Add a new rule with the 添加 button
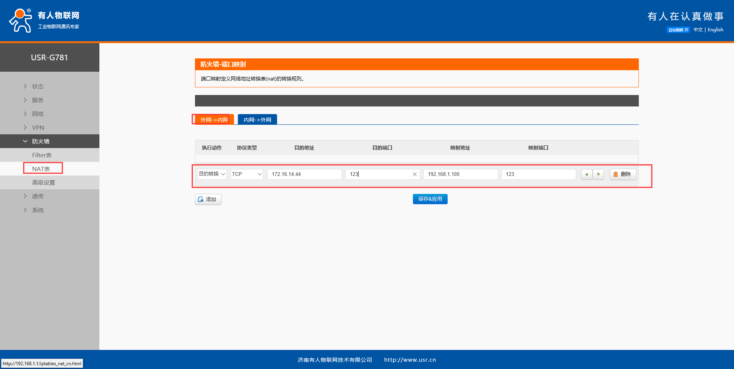This screenshot has width=734, height=369. (208, 199)
